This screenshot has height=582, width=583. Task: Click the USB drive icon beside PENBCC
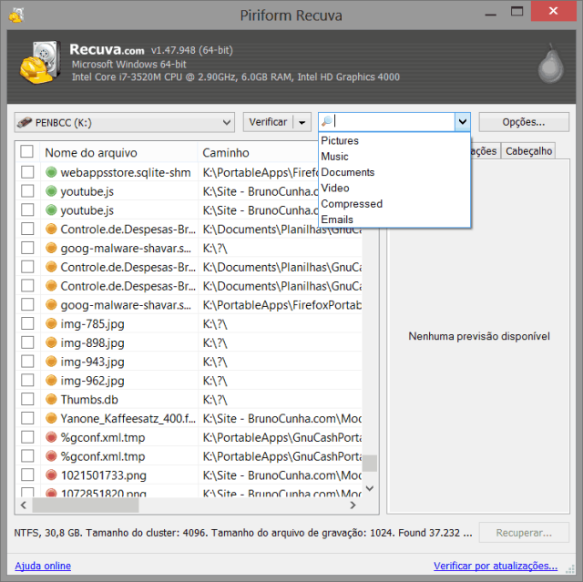[x=25, y=122]
